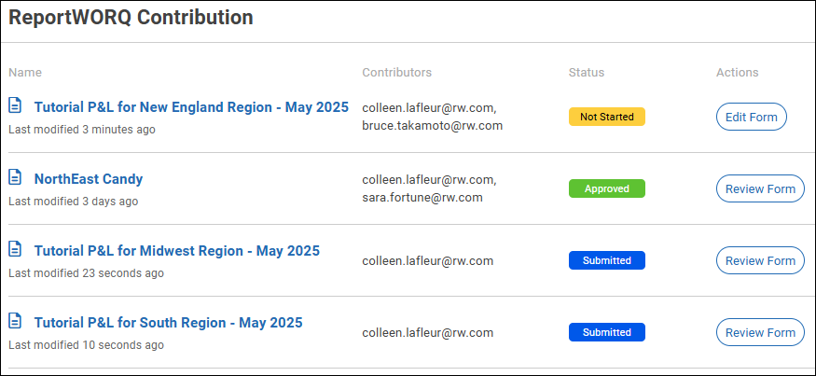The image size is (816, 376).
Task: Click document icon beside South Region report
Action: tap(15, 321)
